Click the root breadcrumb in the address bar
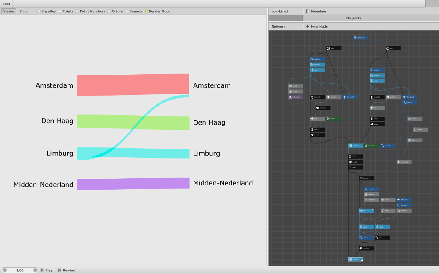 click(x=7, y=4)
